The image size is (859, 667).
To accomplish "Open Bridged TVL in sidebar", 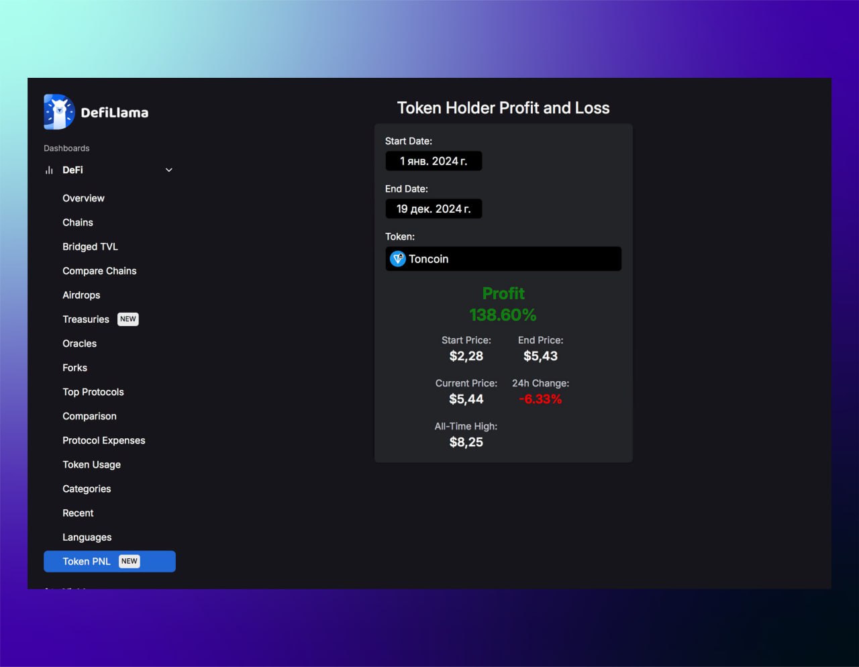I will coord(90,247).
